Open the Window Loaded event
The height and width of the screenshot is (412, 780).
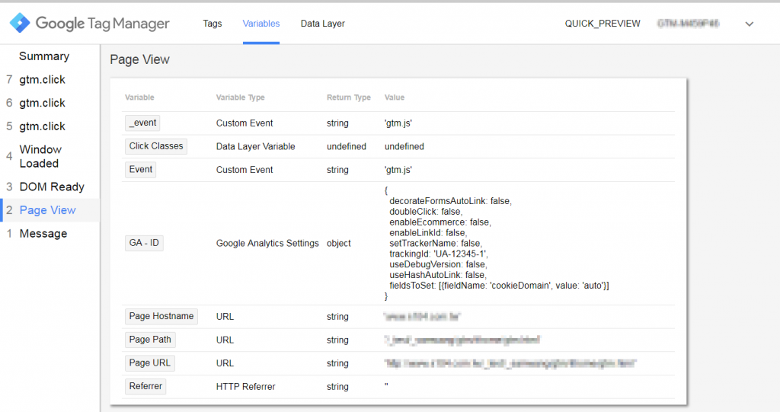tap(40, 156)
